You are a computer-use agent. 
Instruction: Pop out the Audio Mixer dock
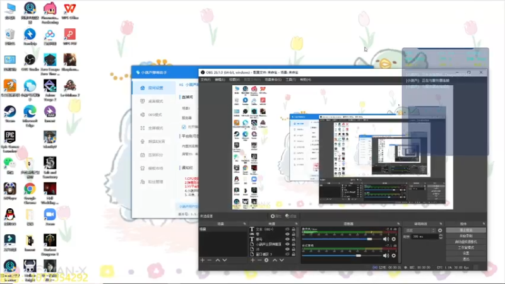(x=398, y=223)
